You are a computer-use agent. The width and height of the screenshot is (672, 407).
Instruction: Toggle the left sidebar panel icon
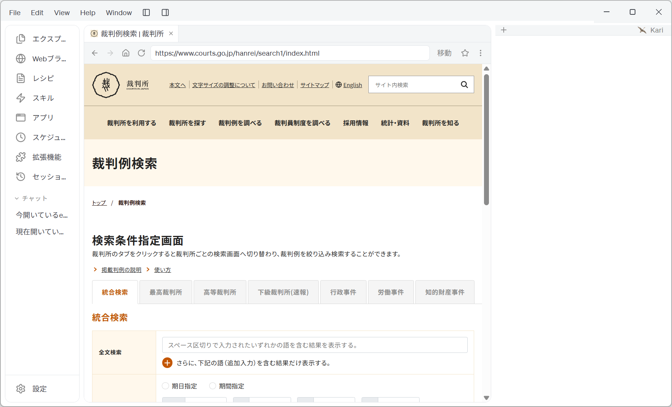146,12
